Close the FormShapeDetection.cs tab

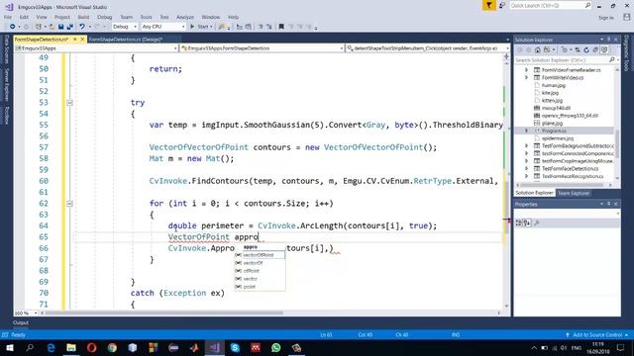click(x=82, y=40)
